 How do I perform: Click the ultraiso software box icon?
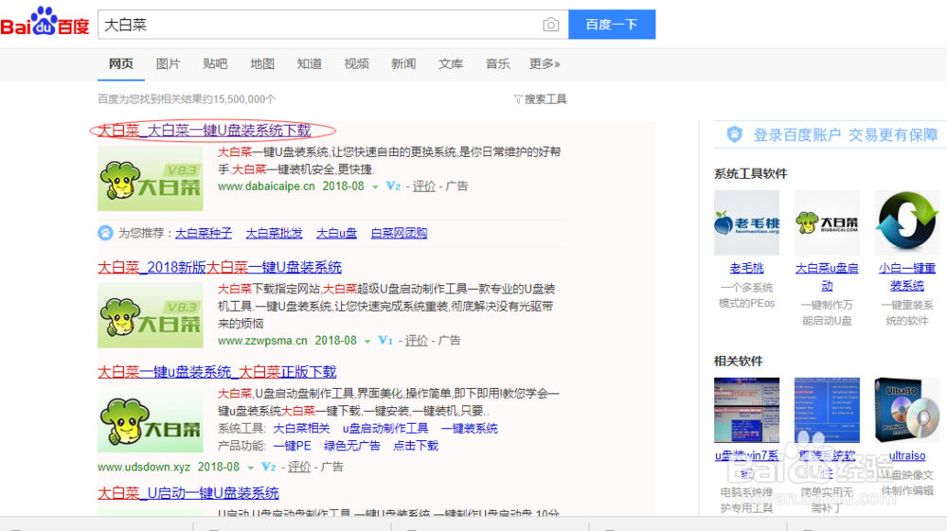(907, 411)
